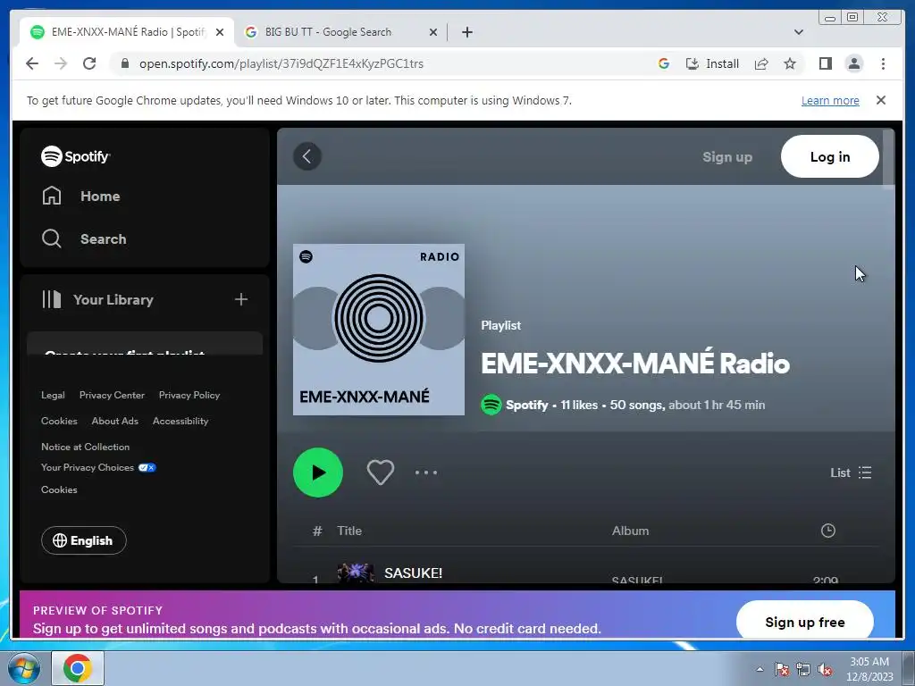
Task: Click the Google icon in address bar
Action: tap(664, 63)
